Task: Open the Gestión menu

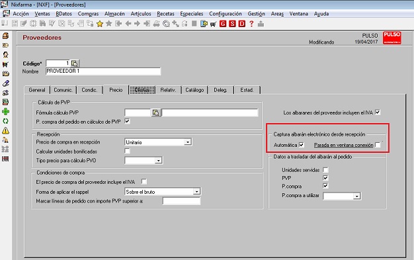Action: click(x=257, y=14)
